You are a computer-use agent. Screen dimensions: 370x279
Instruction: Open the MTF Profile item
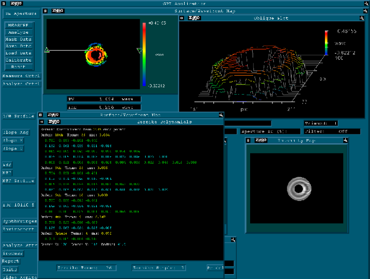(18, 181)
